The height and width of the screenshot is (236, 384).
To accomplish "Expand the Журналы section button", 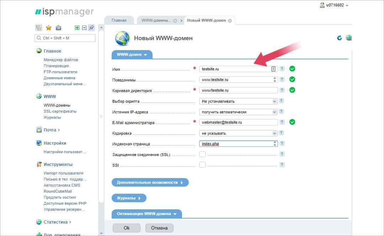I will [x=129, y=198].
